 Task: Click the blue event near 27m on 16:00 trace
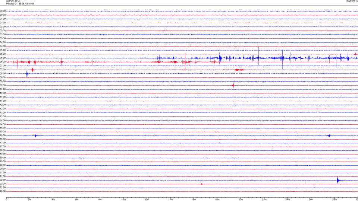(x=329, y=135)
